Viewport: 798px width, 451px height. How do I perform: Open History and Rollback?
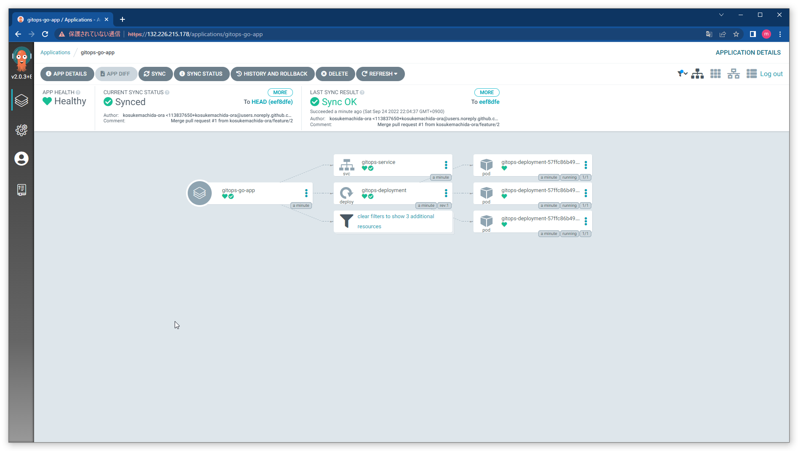click(x=272, y=74)
